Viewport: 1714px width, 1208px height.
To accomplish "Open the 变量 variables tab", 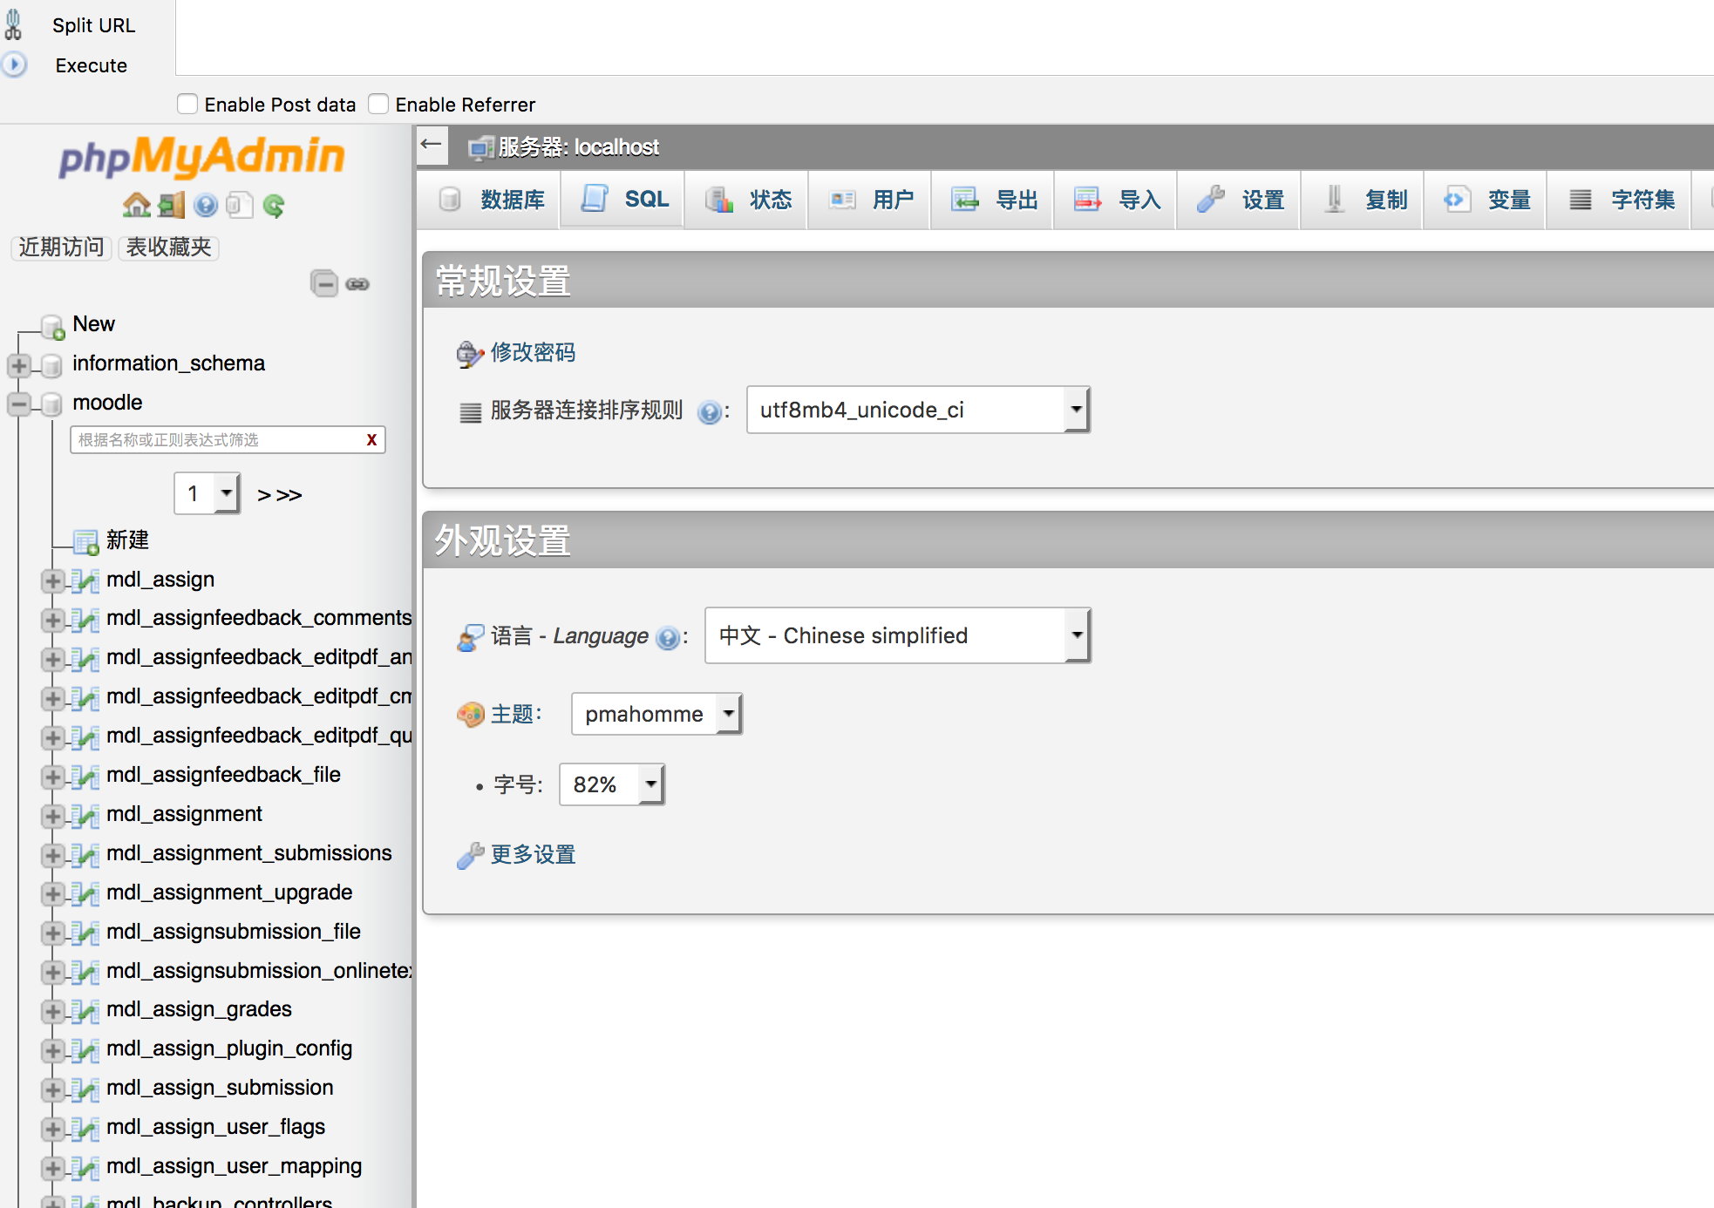I will (x=1486, y=200).
